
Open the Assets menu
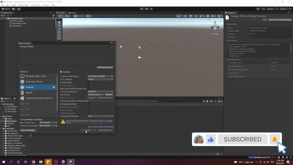14,5
